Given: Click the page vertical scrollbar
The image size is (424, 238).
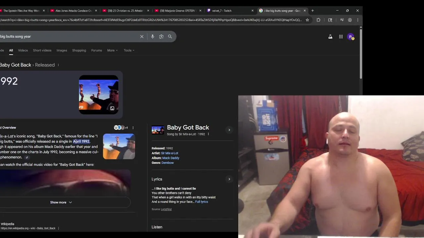Looking at the screenshot, I should [x=361, y=54].
